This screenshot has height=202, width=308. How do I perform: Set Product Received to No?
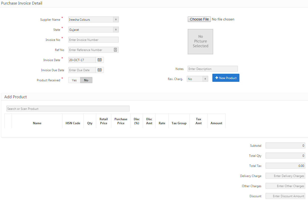pos(86,80)
